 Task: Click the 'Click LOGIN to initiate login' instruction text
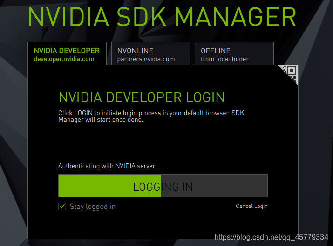[x=151, y=116]
